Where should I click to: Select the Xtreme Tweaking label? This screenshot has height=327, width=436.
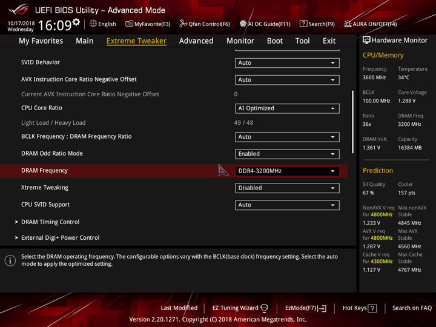click(45, 188)
